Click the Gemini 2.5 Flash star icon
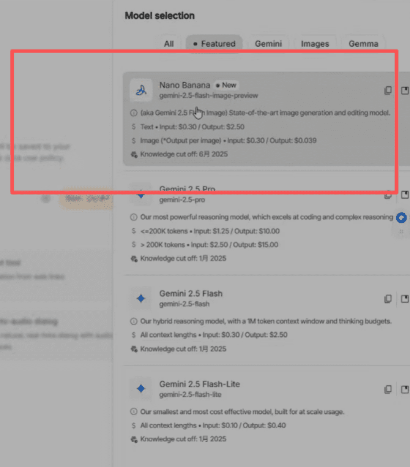 tap(141, 299)
